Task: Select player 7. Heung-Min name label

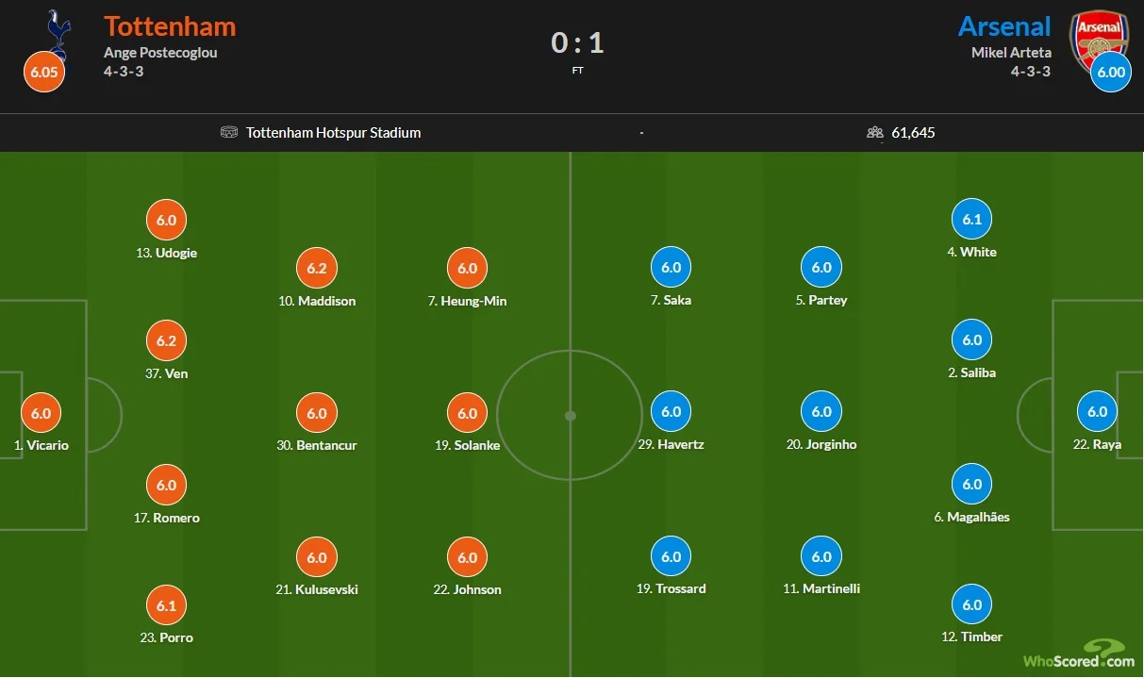Action: 467,301
